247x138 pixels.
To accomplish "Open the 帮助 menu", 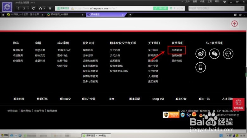I will (x=217, y=1).
